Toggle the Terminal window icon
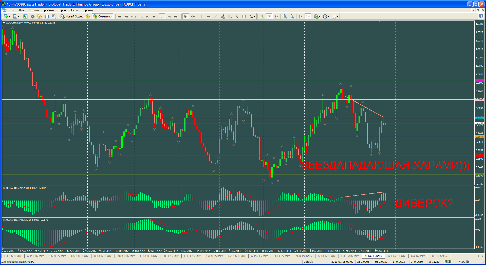Image resolution: width=486 pixels, height=265 pixels. (47, 16)
